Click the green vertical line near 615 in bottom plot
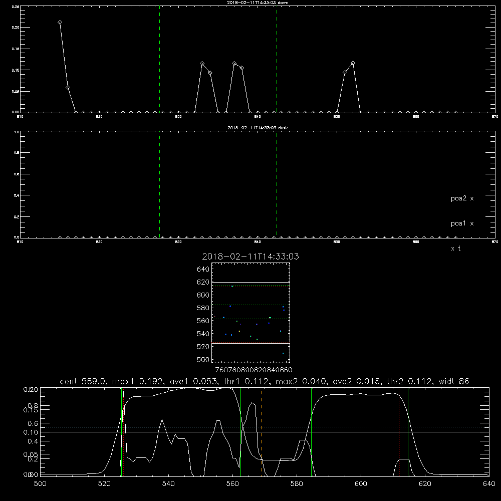Screen dimensions: 501x501 (x=408, y=432)
